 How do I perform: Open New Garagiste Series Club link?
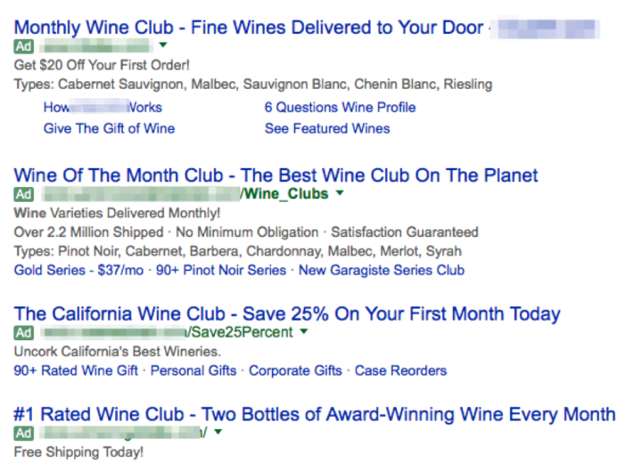coord(382,270)
